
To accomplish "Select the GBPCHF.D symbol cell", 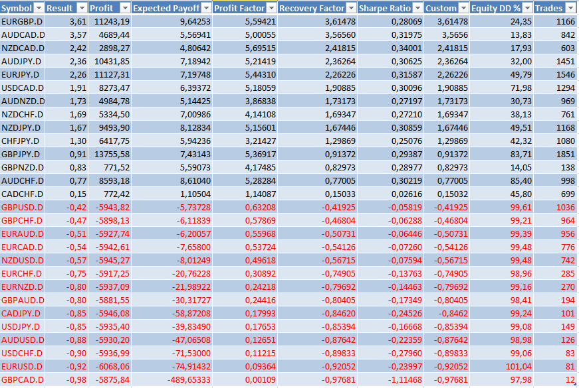I will 22,221.
